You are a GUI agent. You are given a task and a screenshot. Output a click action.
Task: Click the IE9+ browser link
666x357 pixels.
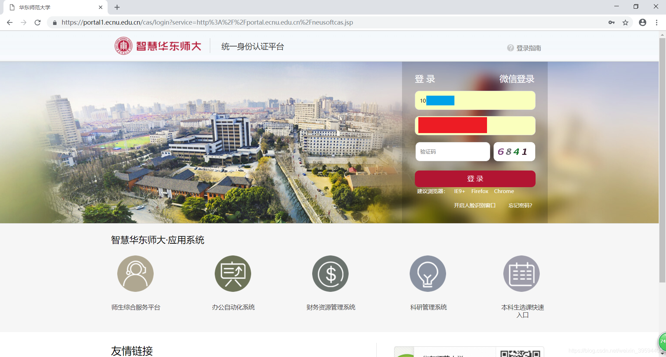tap(460, 191)
